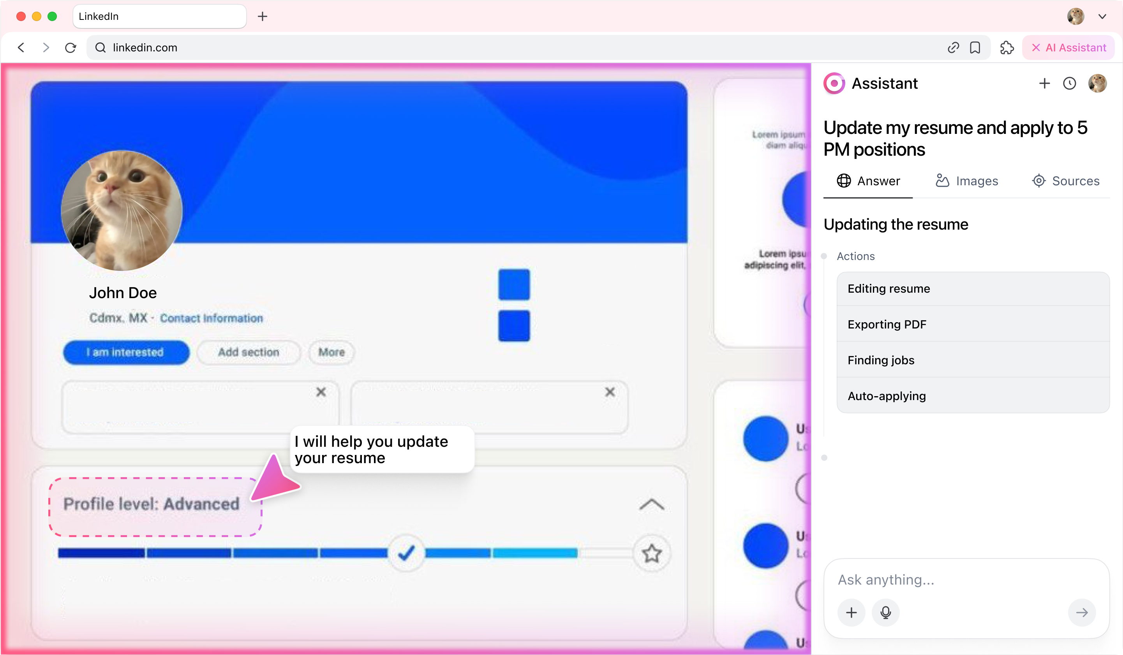Image resolution: width=1123 pixels, height=655 pixels.
Task: Open Contact Information link
Action: (211, 319)
